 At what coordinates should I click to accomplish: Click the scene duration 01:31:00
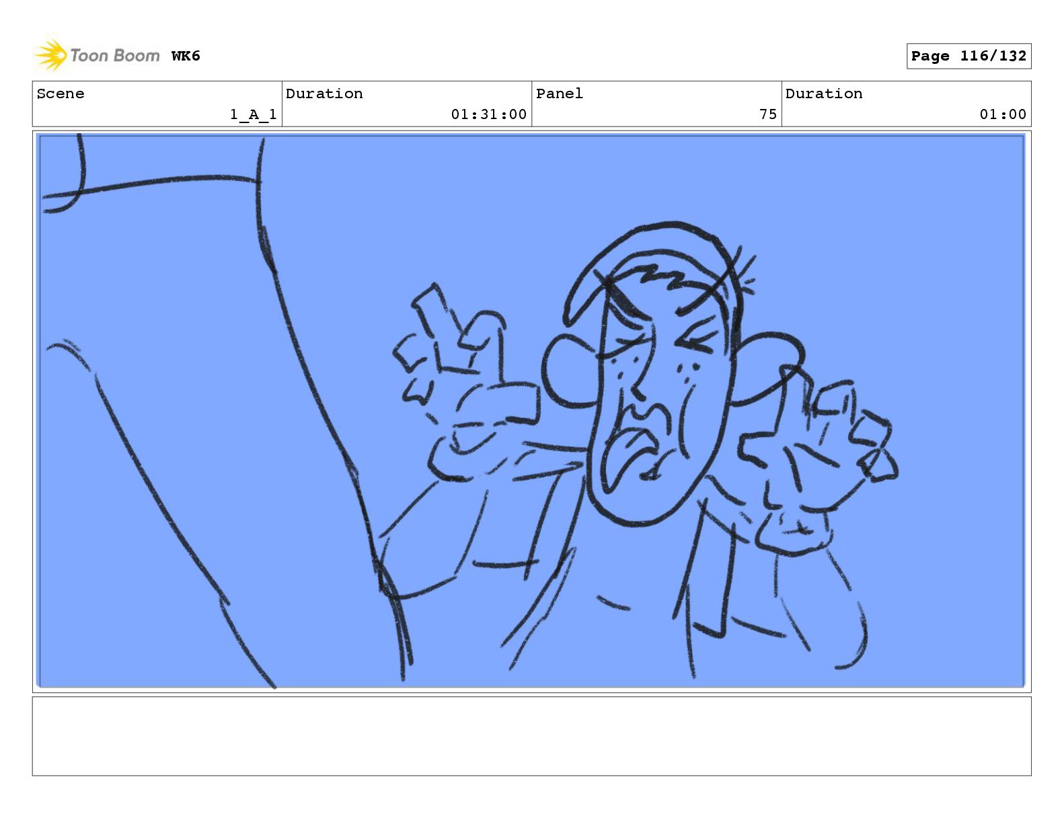point(488,114)
